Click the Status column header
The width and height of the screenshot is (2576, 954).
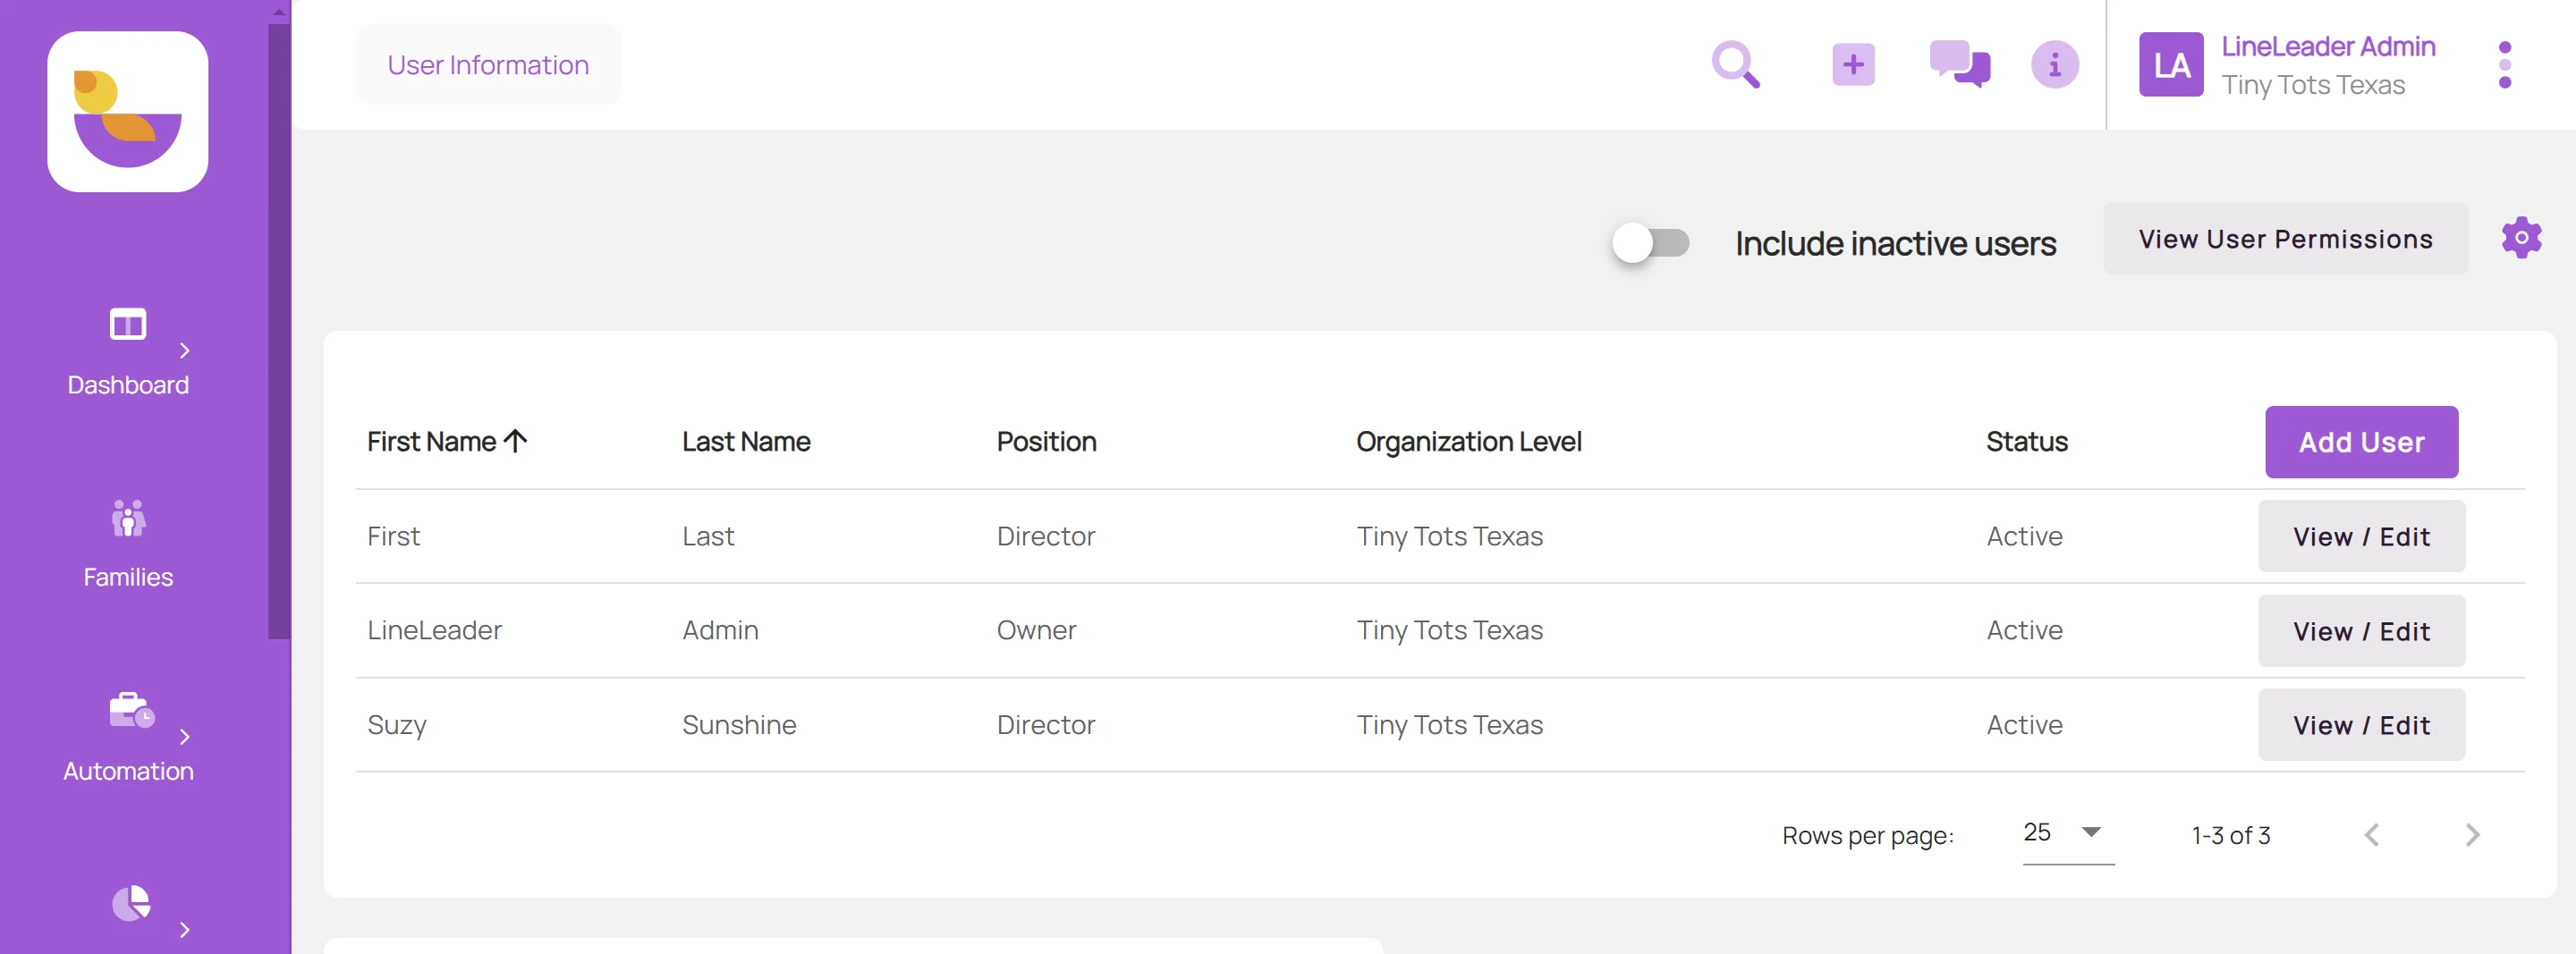click(x=2026, y=441)
